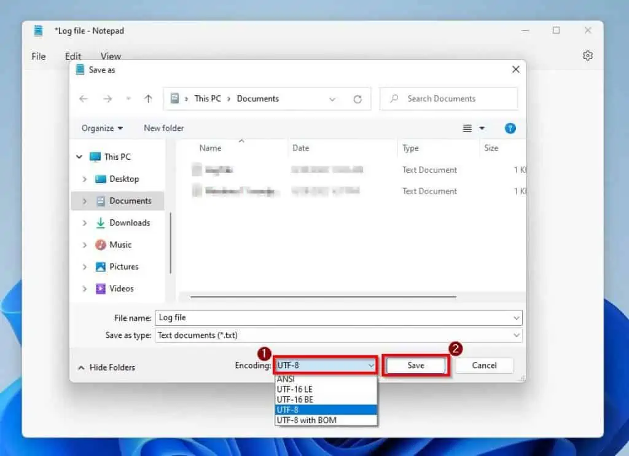
Task: Open Notepad settings gear icon
Action: tap(588, 55)
